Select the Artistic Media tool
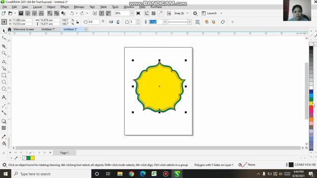Image resolution: width=317 pixels, height=178 pixels. [3, 68]
